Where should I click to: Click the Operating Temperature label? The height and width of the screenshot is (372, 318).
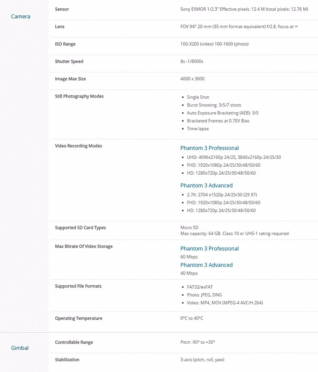tap(79, 318)
